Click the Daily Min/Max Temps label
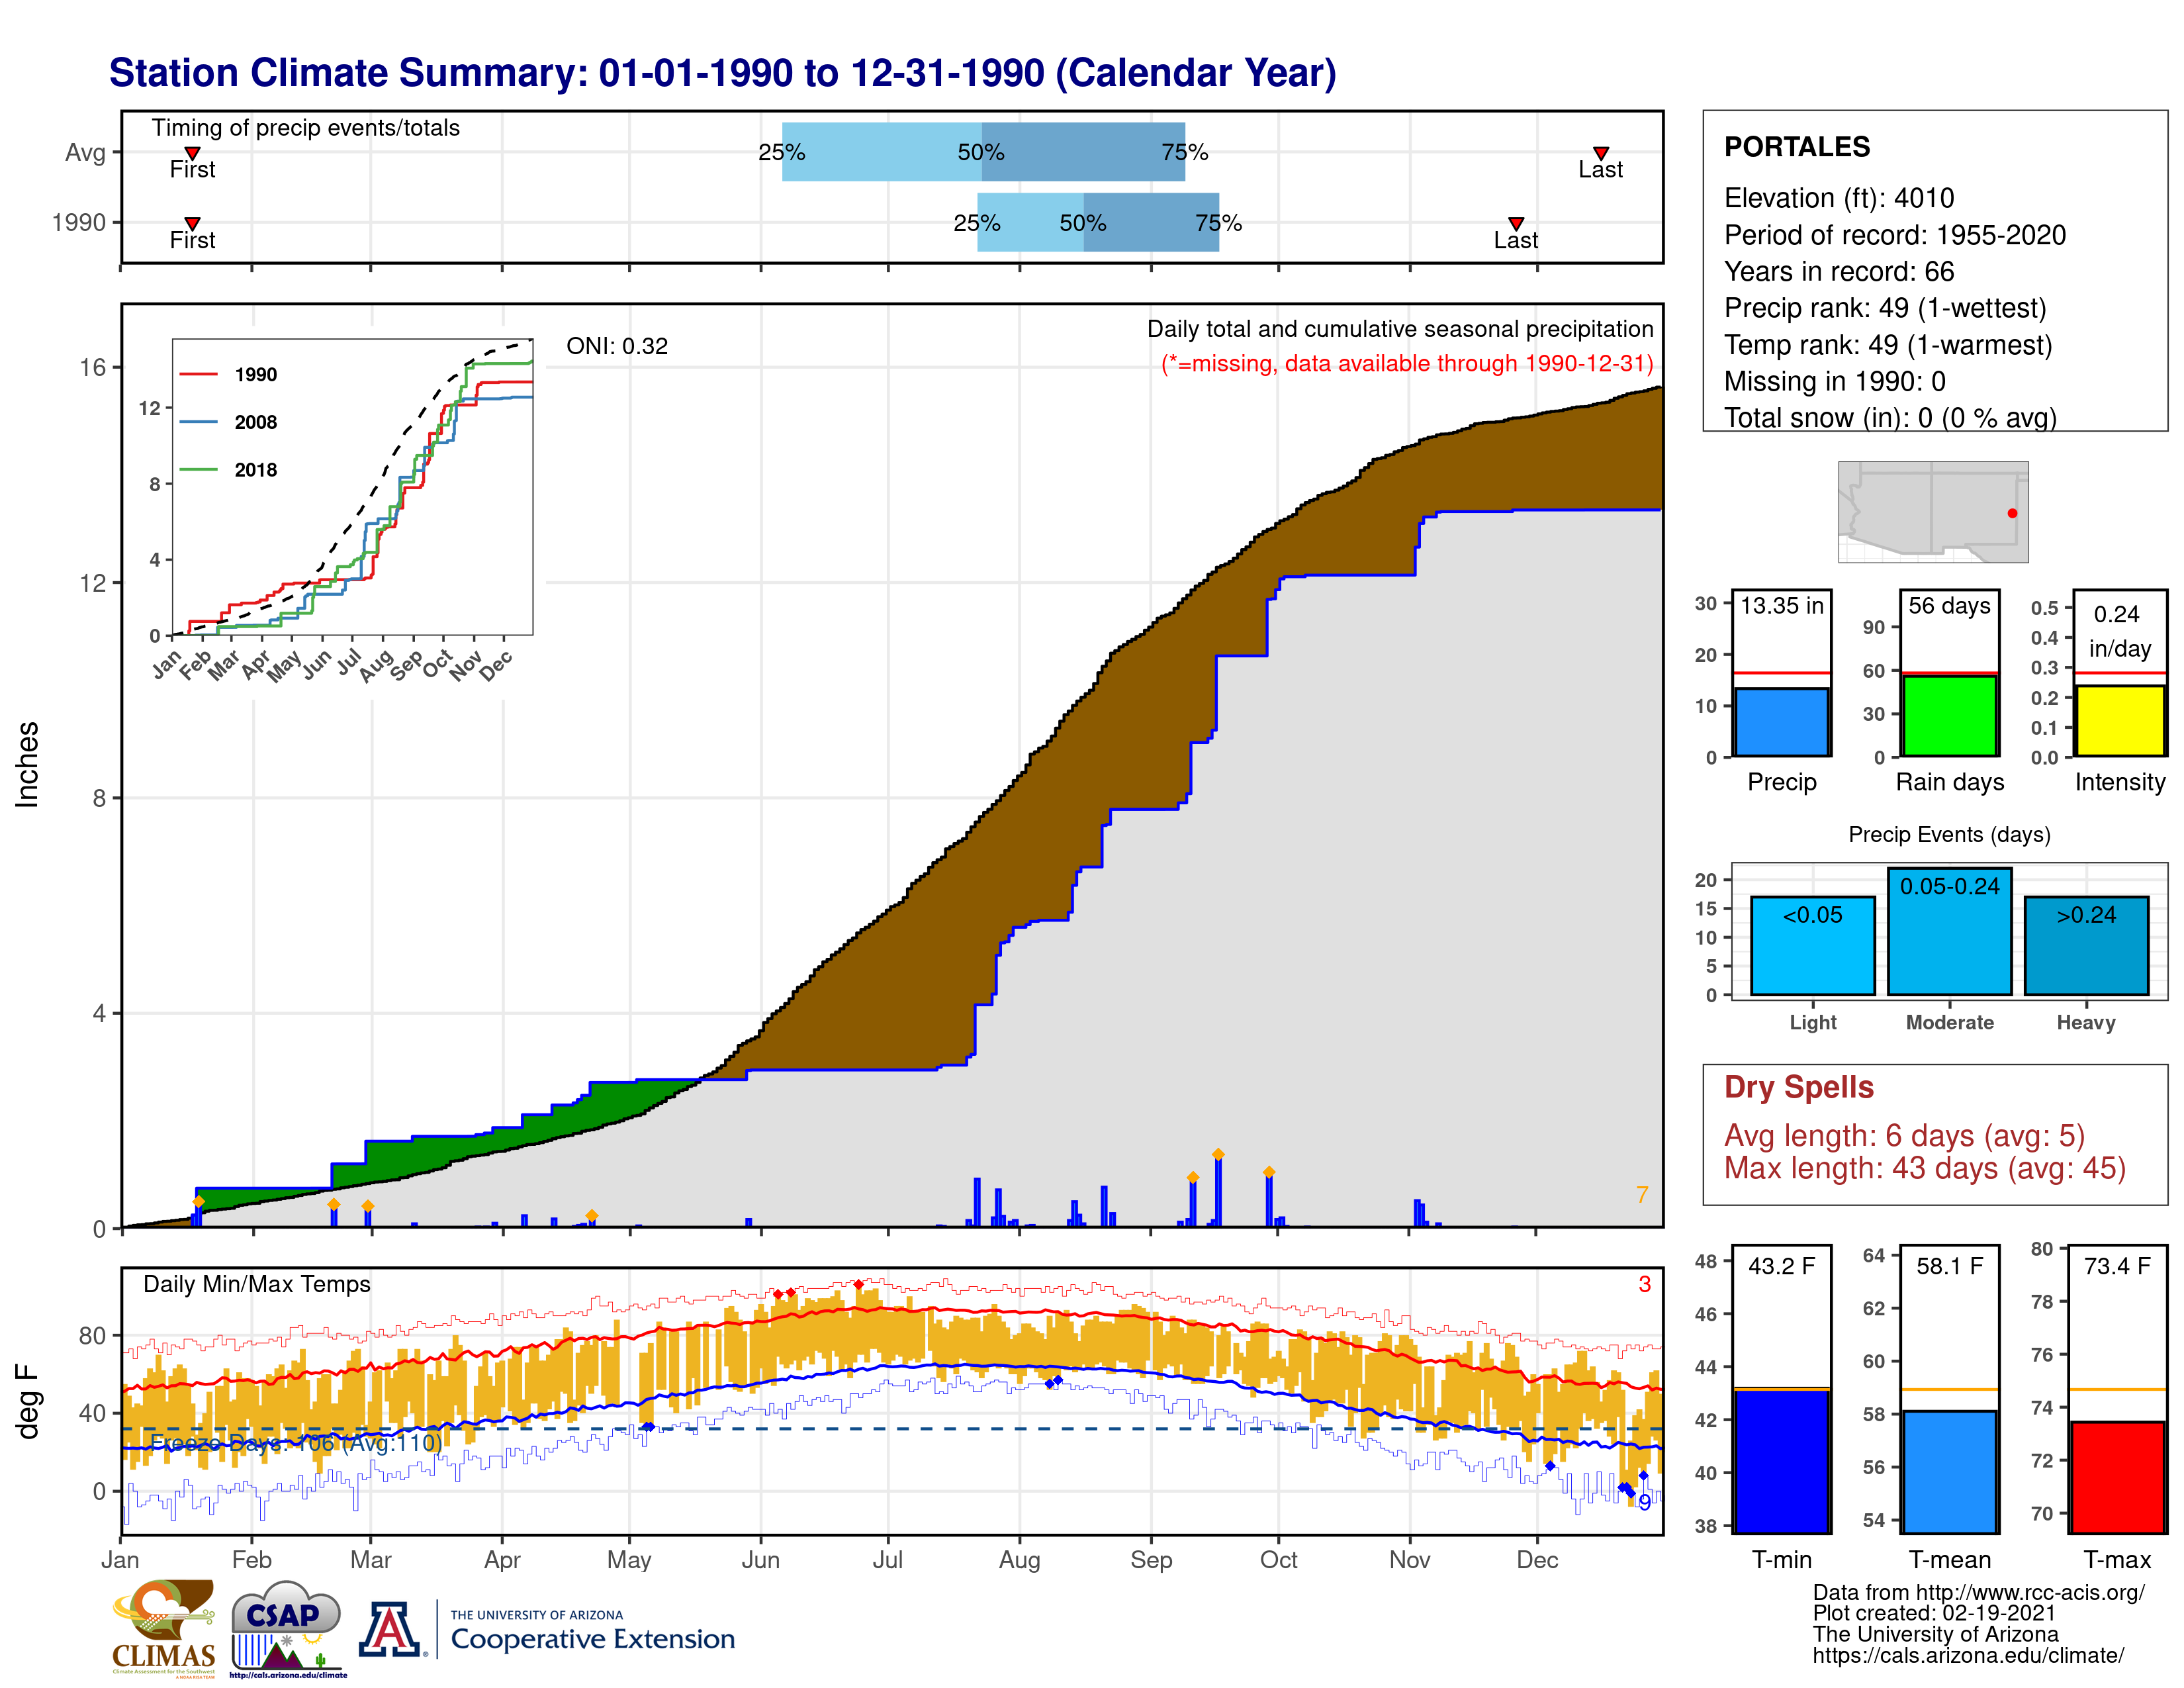The width and height of the screenshot is (2184, 1688). click(257, 1284)
